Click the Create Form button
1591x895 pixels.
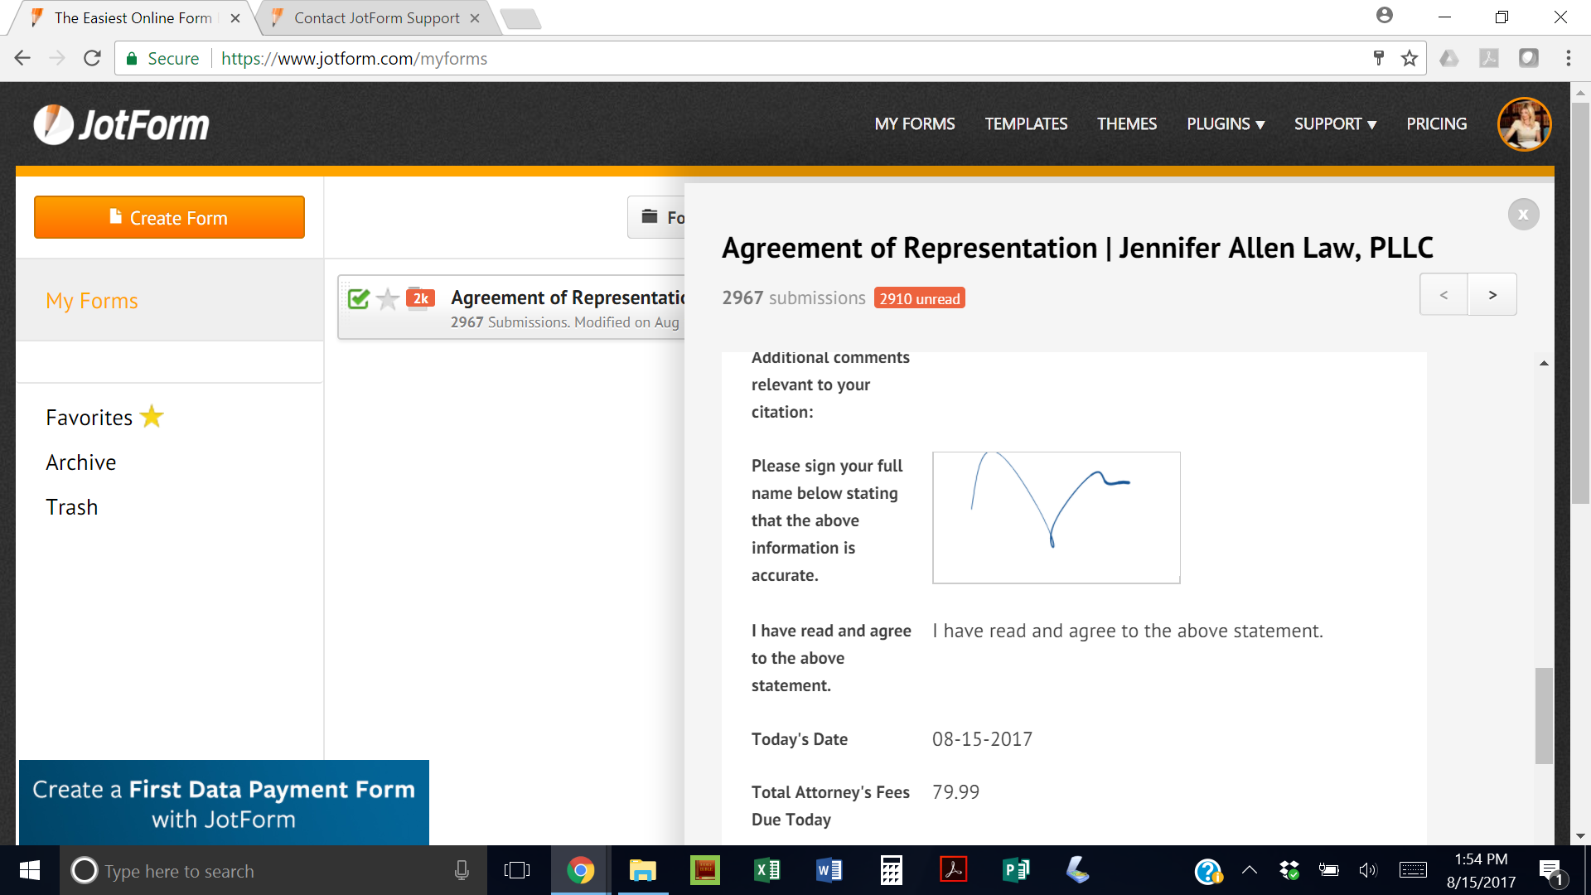[169, 218]
